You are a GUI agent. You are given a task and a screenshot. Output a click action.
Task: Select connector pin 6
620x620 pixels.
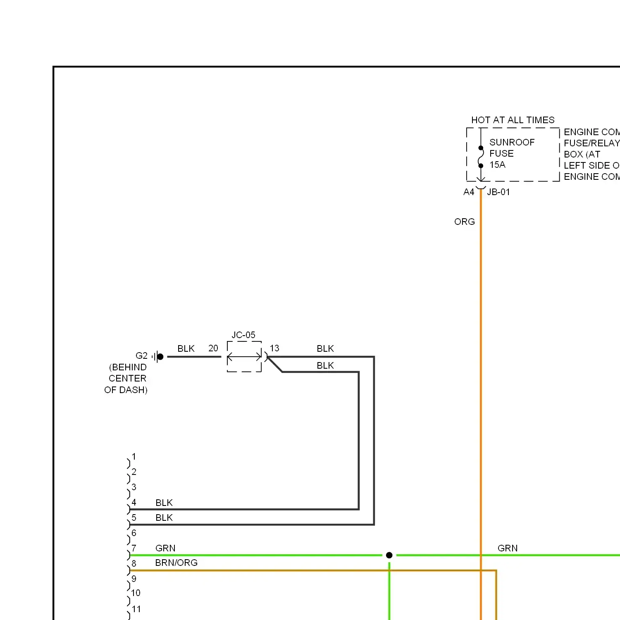click(x=134, y=533)
